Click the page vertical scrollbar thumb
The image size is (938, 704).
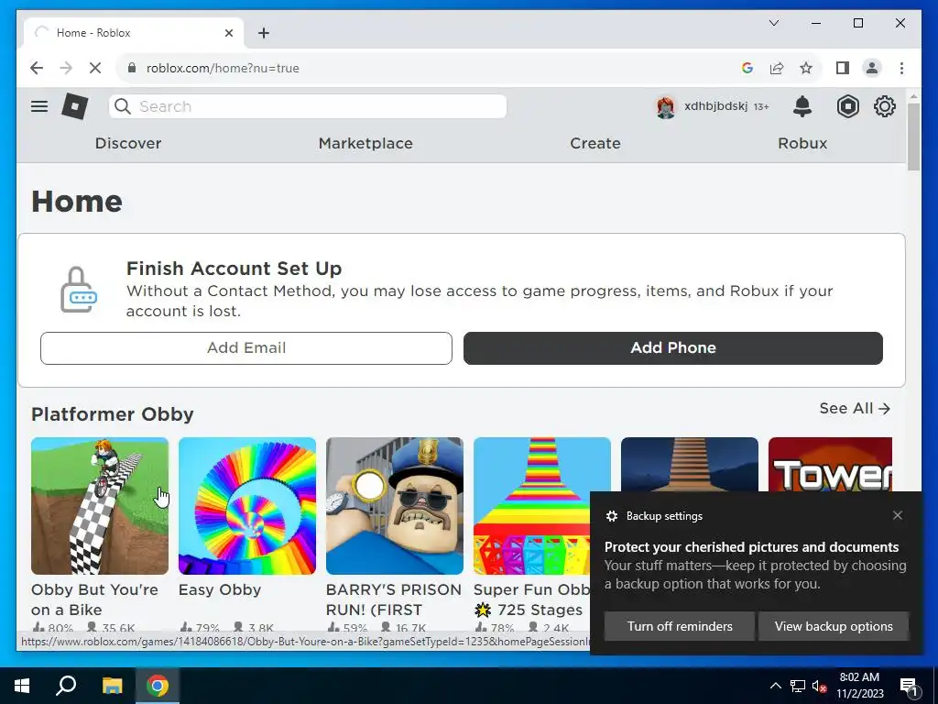click(x=913, y=137)
